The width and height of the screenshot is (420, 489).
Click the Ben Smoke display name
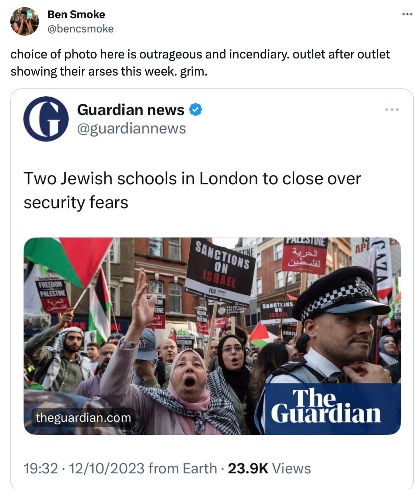(76, 14)
